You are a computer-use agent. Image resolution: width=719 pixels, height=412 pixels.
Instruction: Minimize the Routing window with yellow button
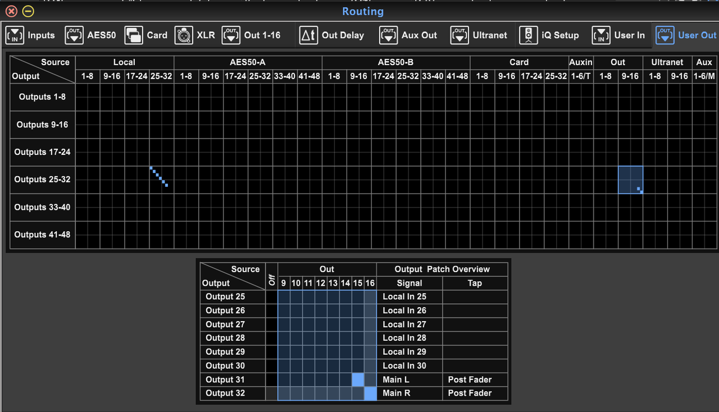click(x=28, y=11)
